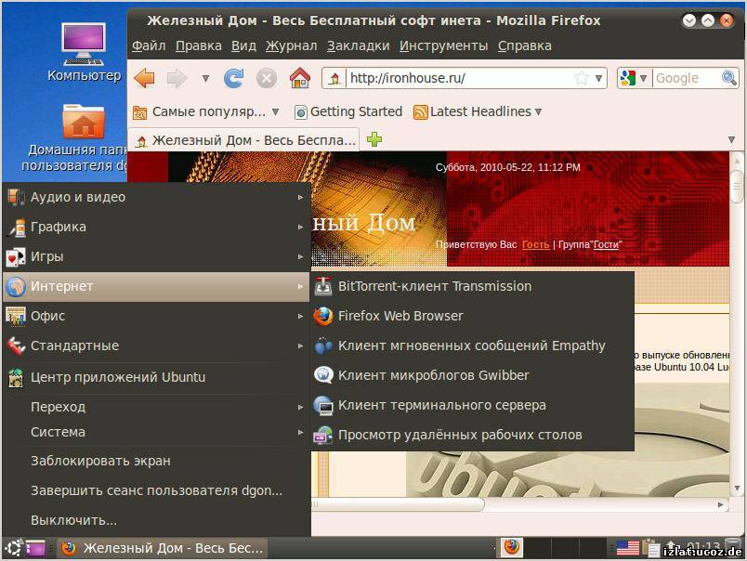Launch the Empathy instant messaging client
The width and height of the screenshot is (747, 561).
472,346
